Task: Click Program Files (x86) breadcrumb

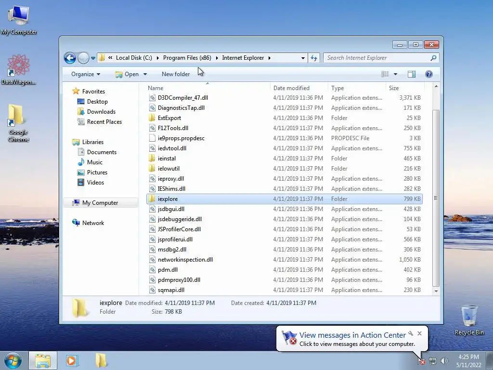Action: coord(187,58)
